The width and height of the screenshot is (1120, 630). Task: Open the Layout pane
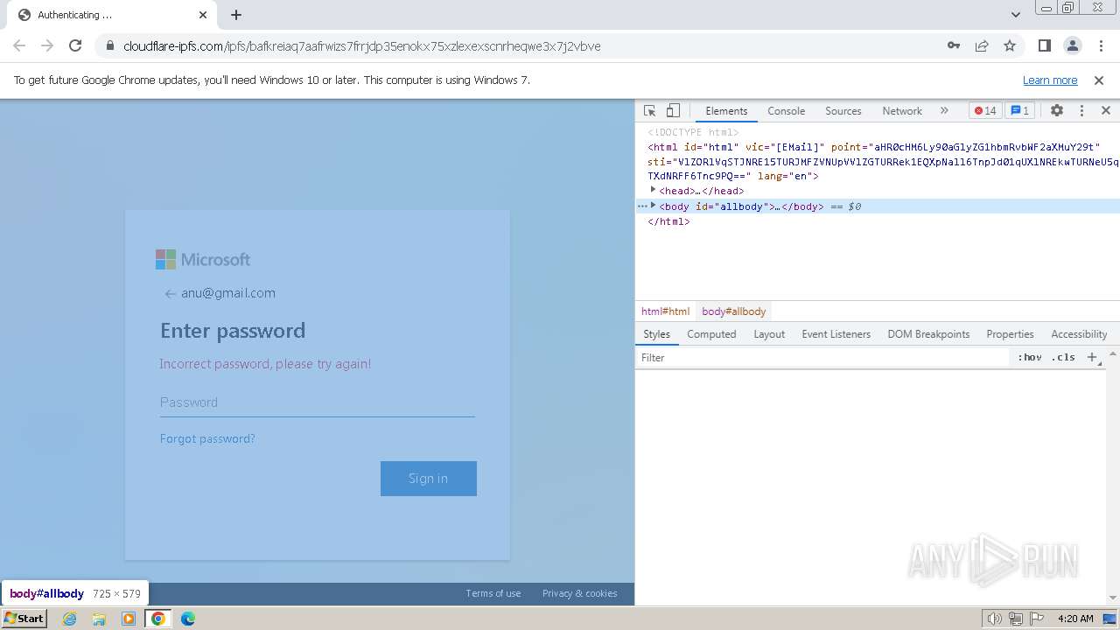point(769,334)
